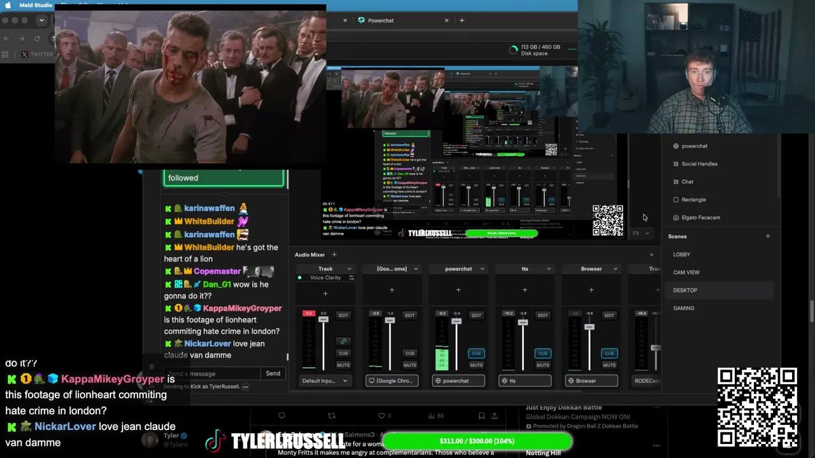Disable CUE on the Browser channel
815x458 pixels.
pyautogui.click(x=609, y=353)
